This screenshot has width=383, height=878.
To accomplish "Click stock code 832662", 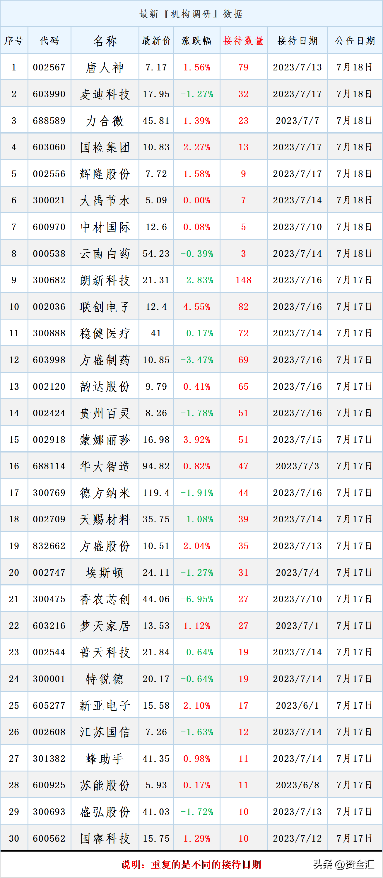I will [49, 546].
